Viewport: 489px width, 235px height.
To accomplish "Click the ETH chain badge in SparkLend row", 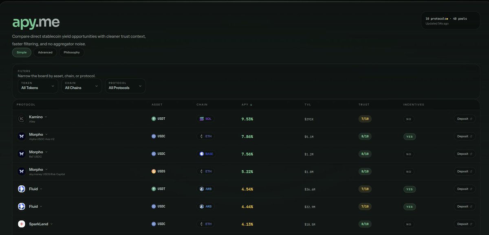I will (x=205, y=224).
